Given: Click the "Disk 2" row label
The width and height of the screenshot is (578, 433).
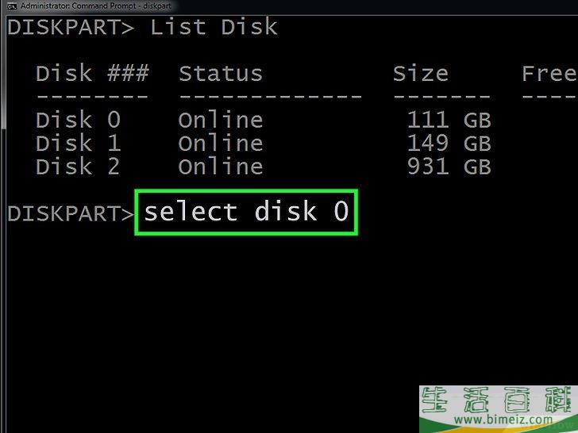Looking at the screenshot, I should (x=78, y=167).
